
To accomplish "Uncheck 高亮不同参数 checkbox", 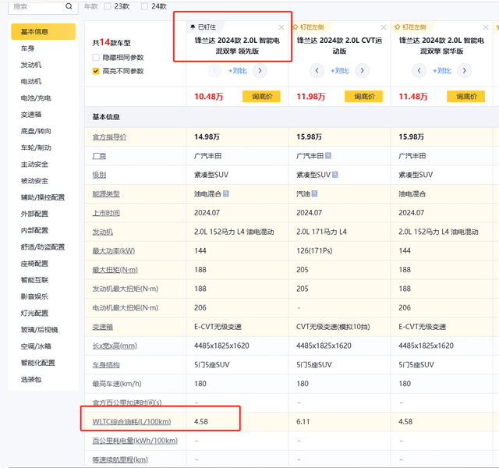I will point(96,71).
